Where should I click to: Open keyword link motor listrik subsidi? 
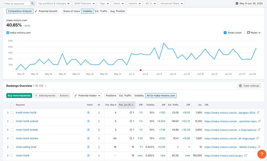[27, 121]
